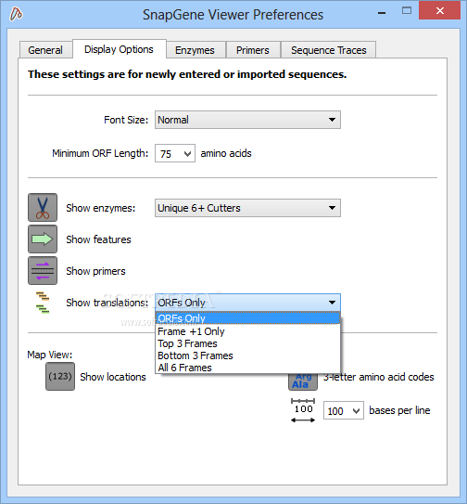The height and width of the screenshot is (504, 467).
Task: Click the 100 bases ruler icon
Action: pyautogui.click(x=303, y=410)
